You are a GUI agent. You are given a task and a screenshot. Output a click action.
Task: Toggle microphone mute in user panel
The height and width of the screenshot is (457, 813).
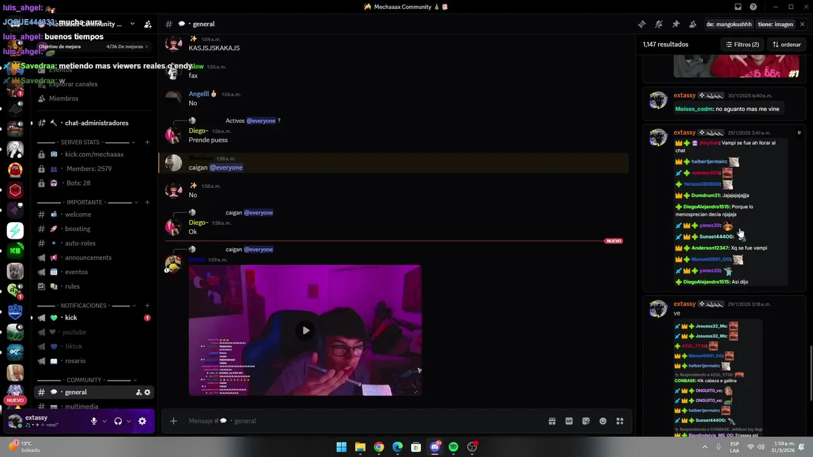click(94, 421)
